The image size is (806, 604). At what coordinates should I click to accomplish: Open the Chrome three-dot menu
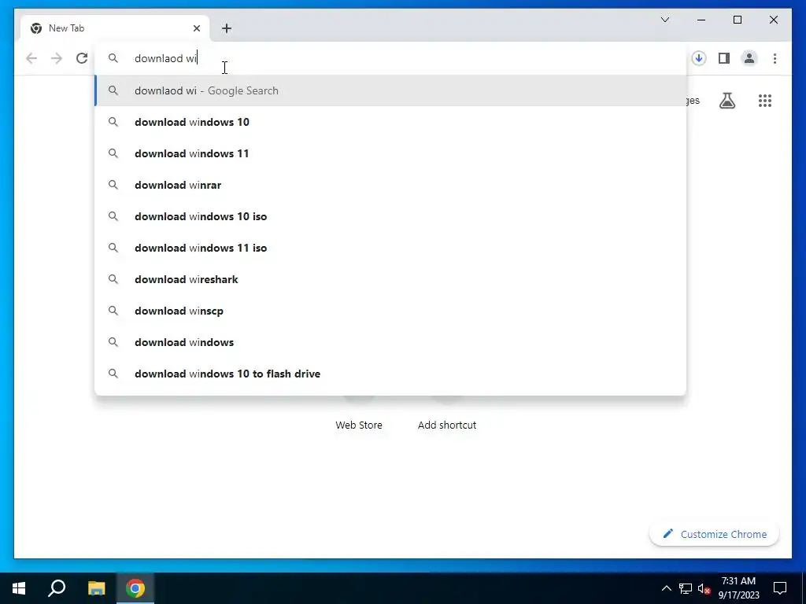click(x=775, y=58)
